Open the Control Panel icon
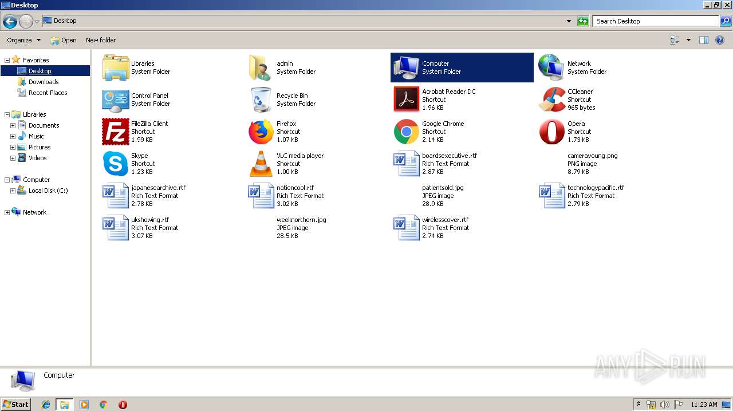The height and width of the screenshot is (412, 733). coord(116,100)
